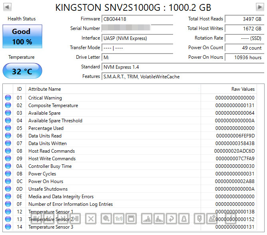
Task: Click raw value 0000000002AB8
Action: (x=235, y=181)
